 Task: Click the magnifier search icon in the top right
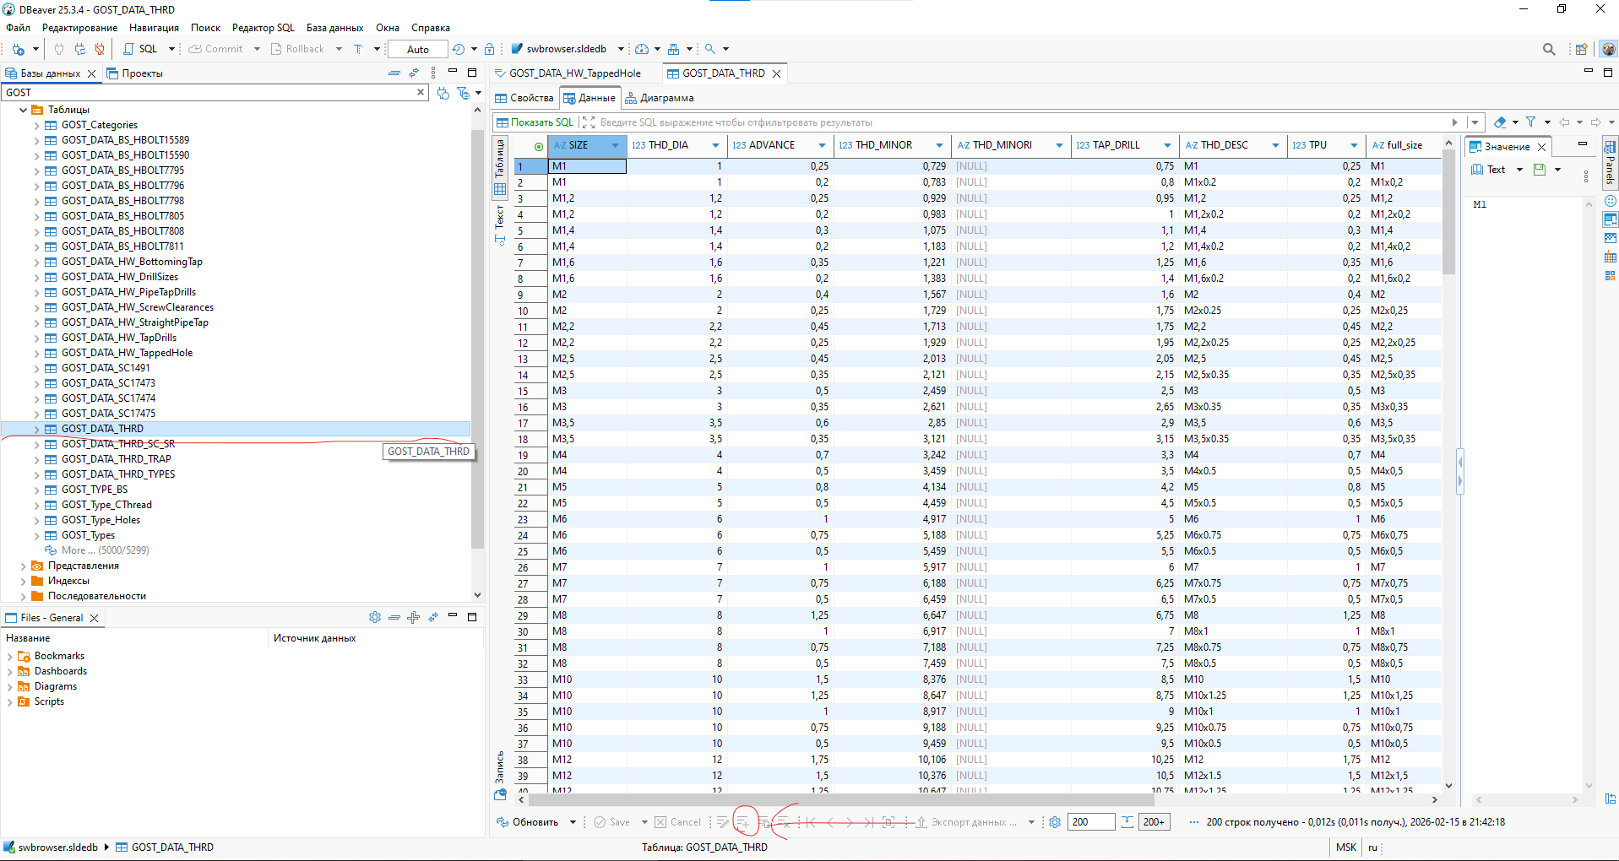pyautogui.click(x=1548, y=49)
